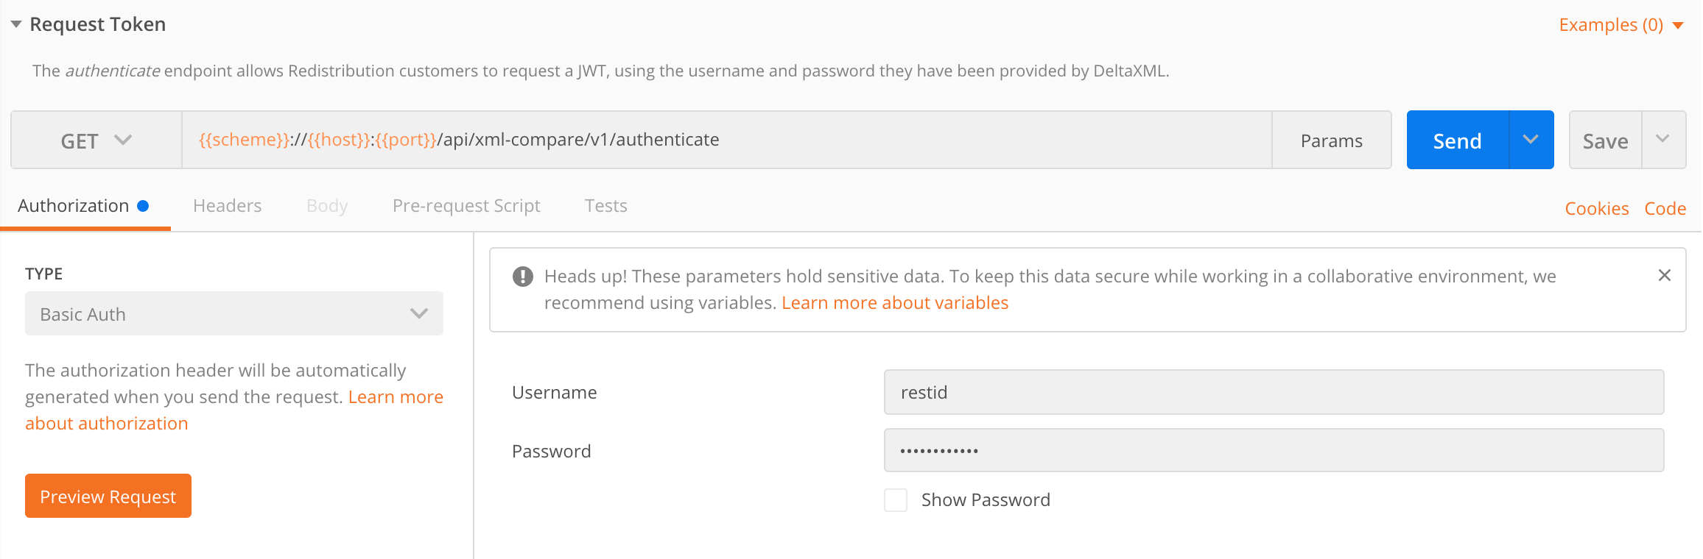
Task: Open the Params editor
Action: click(x=1331, y=140)
